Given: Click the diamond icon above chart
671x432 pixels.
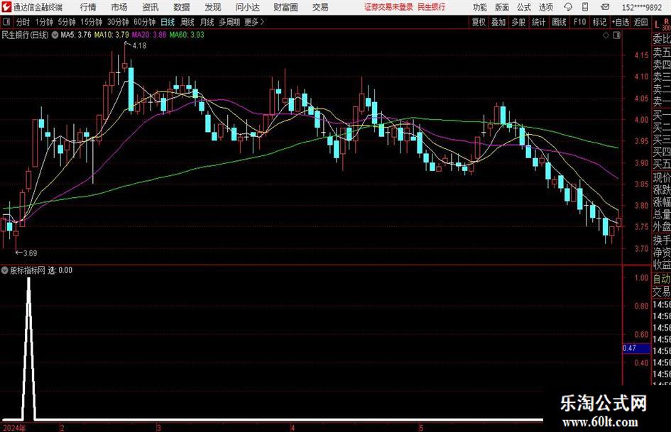Looking at the screenshot, I should pyautogui.click(x=606, y=35).
